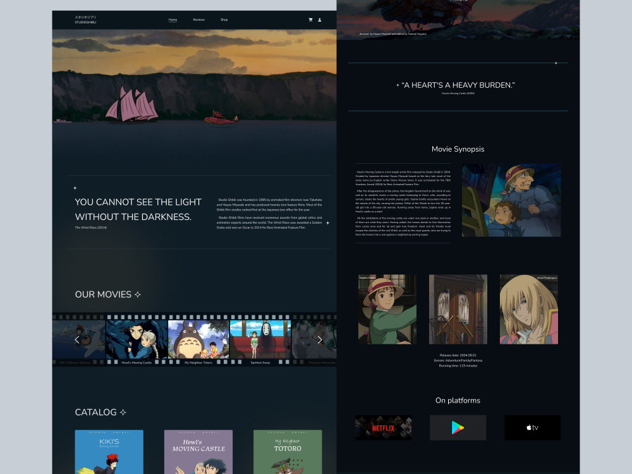Select Kiki's Delivery Service filmstrip frame

click(x=78, y=339)
